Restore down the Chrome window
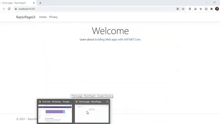The height and width of the screenshot is (124, 220). tap(214, 2)
